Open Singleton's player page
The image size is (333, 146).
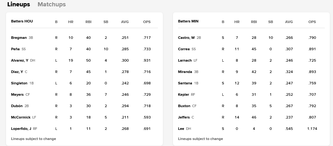coord(19,83)
